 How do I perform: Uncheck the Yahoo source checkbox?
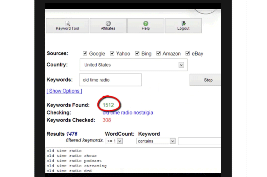click(112, 53)
